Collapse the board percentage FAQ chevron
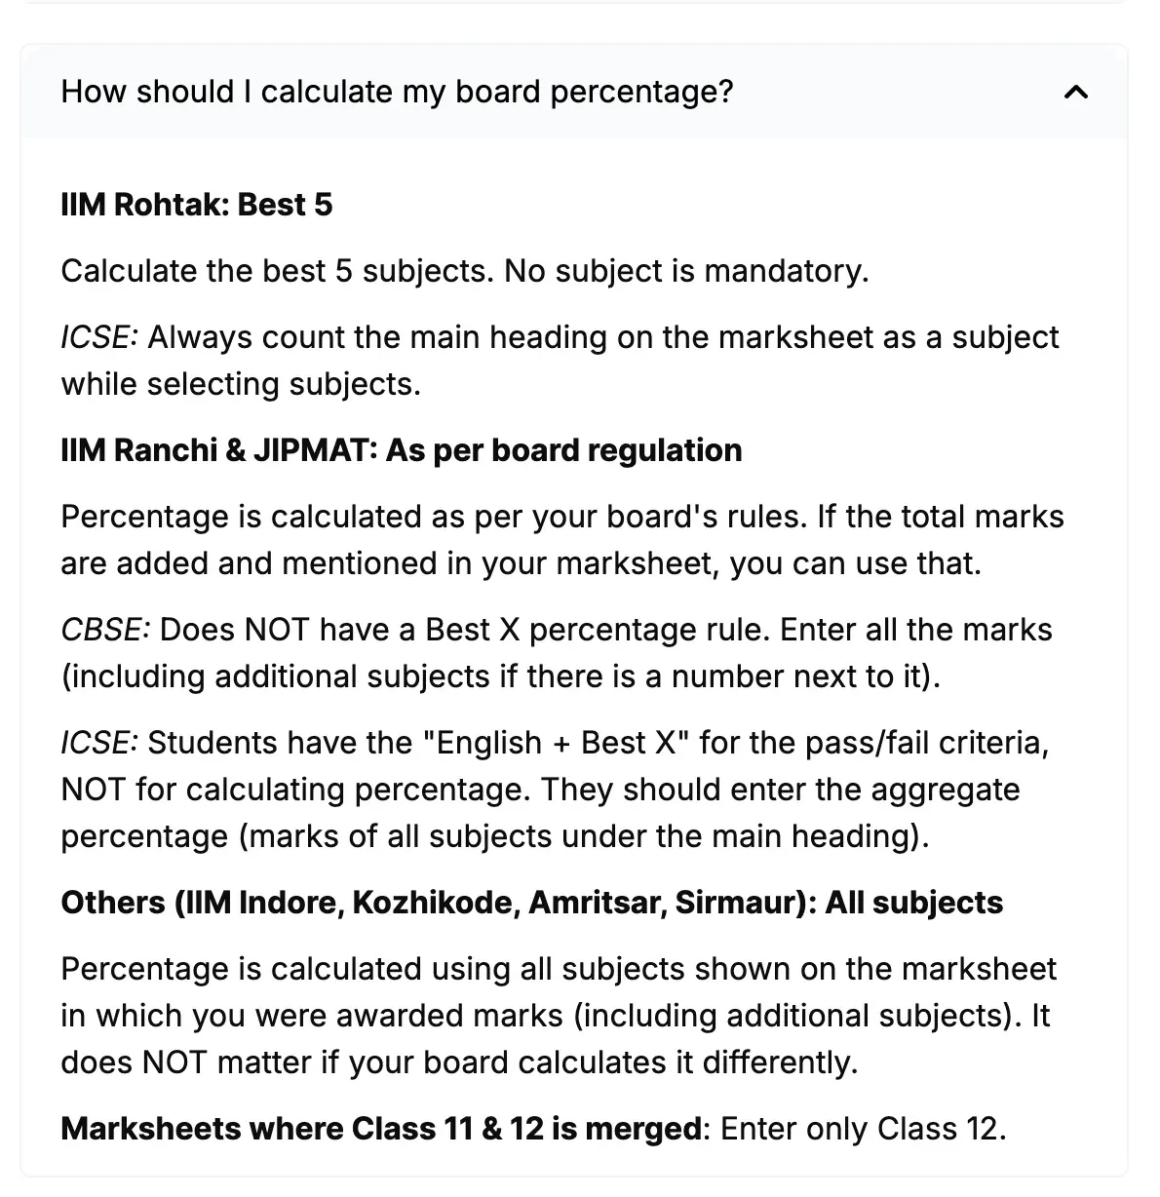Screen dimensions: 1160x1197 point(1075,93)
